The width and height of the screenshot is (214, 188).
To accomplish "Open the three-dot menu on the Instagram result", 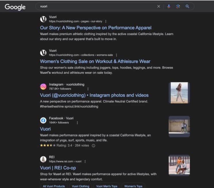I will (x=88, y=89).
